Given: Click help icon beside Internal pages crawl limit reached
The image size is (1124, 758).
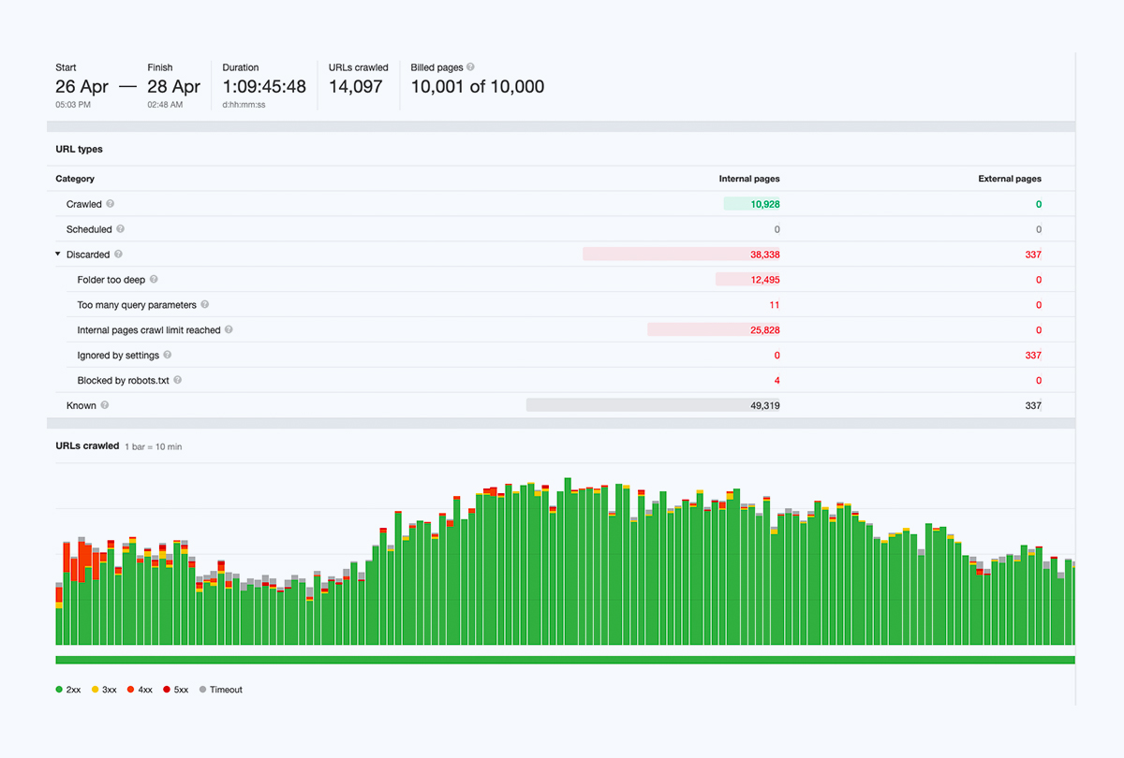Looking at the screenshot, I should (229, 330).
